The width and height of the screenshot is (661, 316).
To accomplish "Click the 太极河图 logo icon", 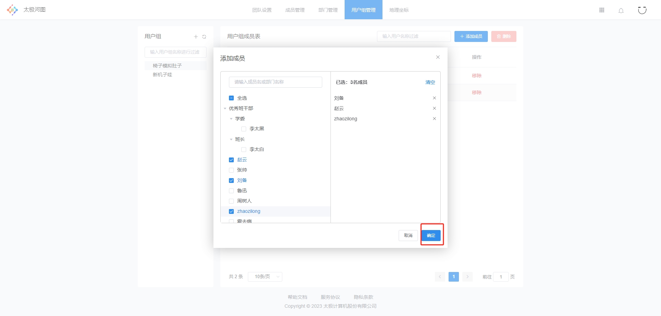I will (x=12, y=10).
